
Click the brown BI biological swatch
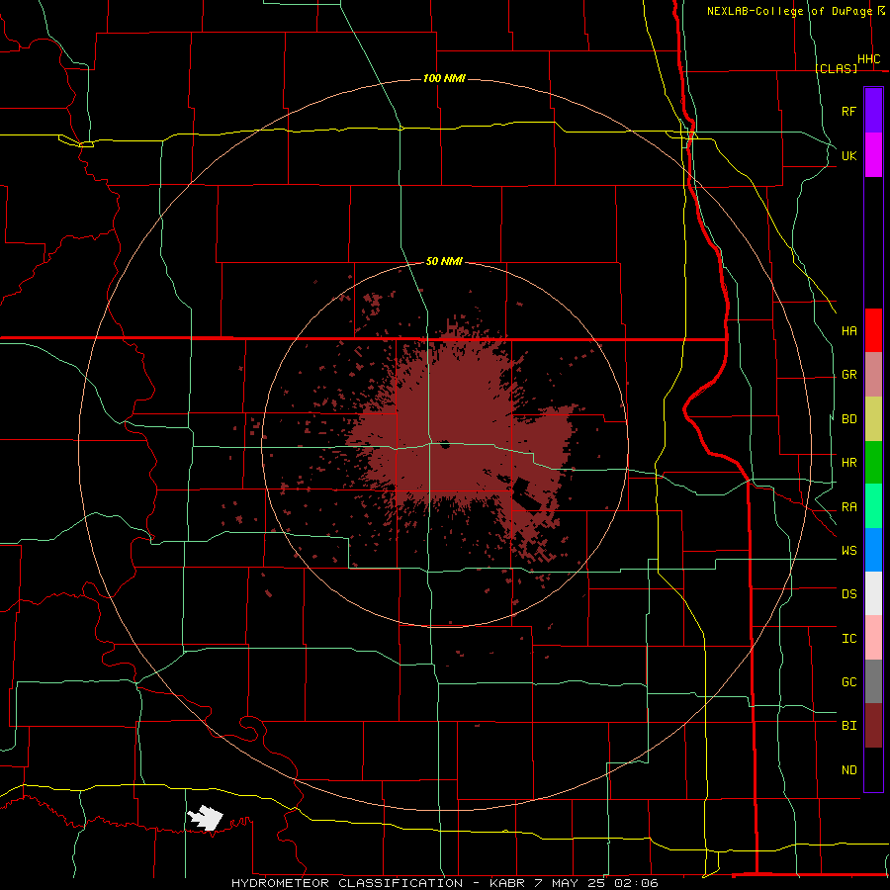click(x=873, y=726)
